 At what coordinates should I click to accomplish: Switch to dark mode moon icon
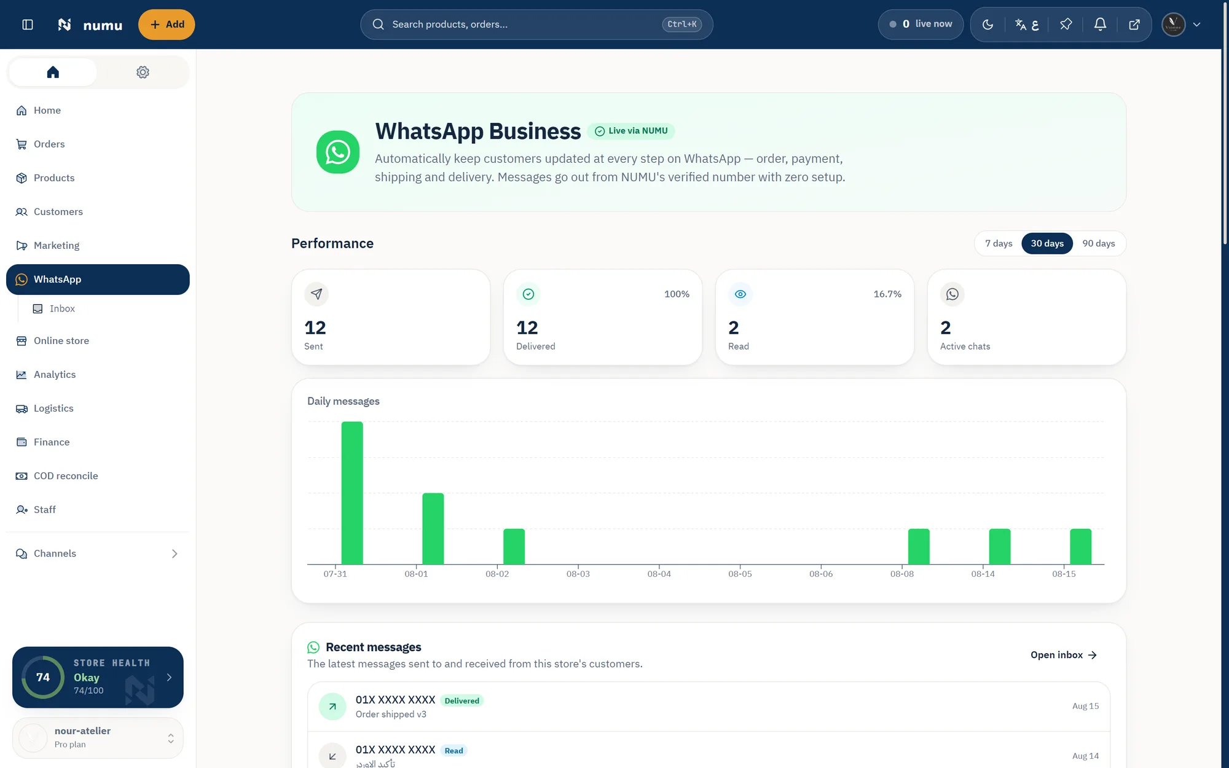988,25
